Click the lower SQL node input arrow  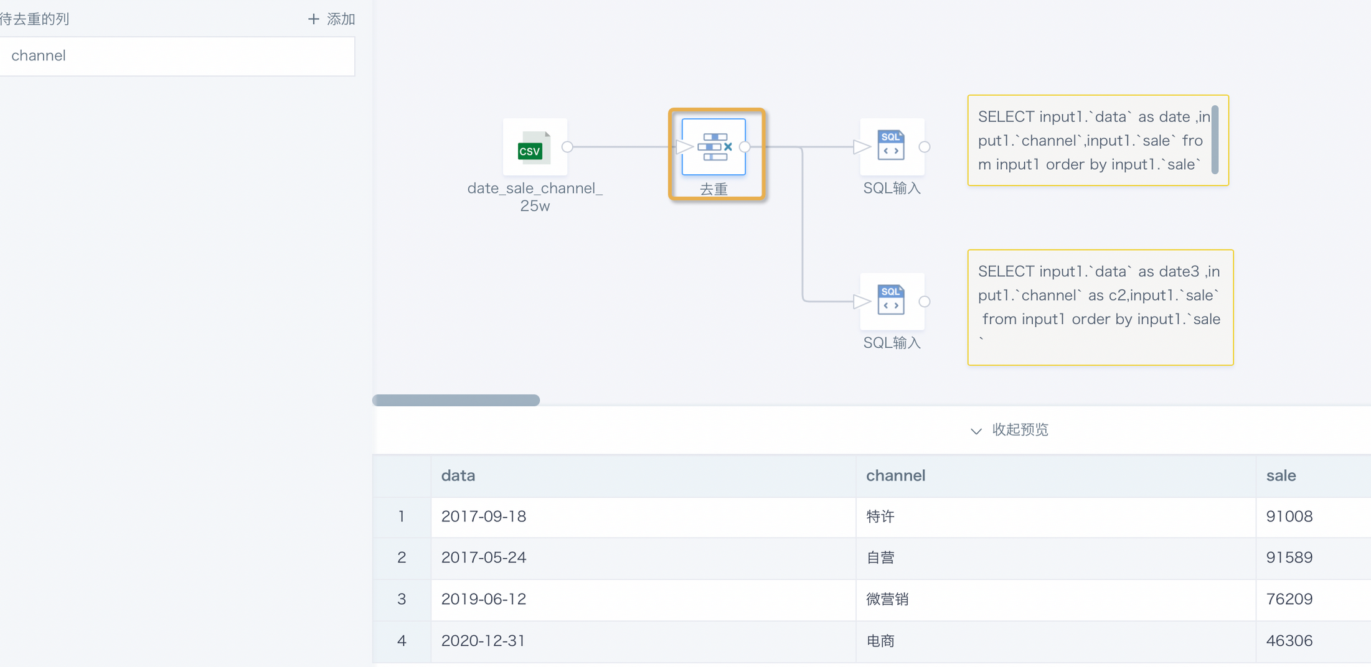862,301
